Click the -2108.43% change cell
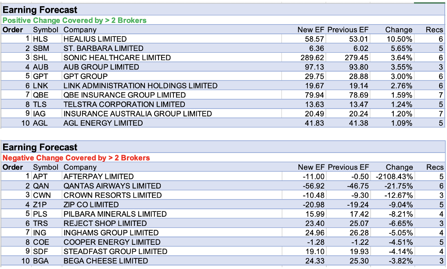447x269 pixels. click(394, 177)
